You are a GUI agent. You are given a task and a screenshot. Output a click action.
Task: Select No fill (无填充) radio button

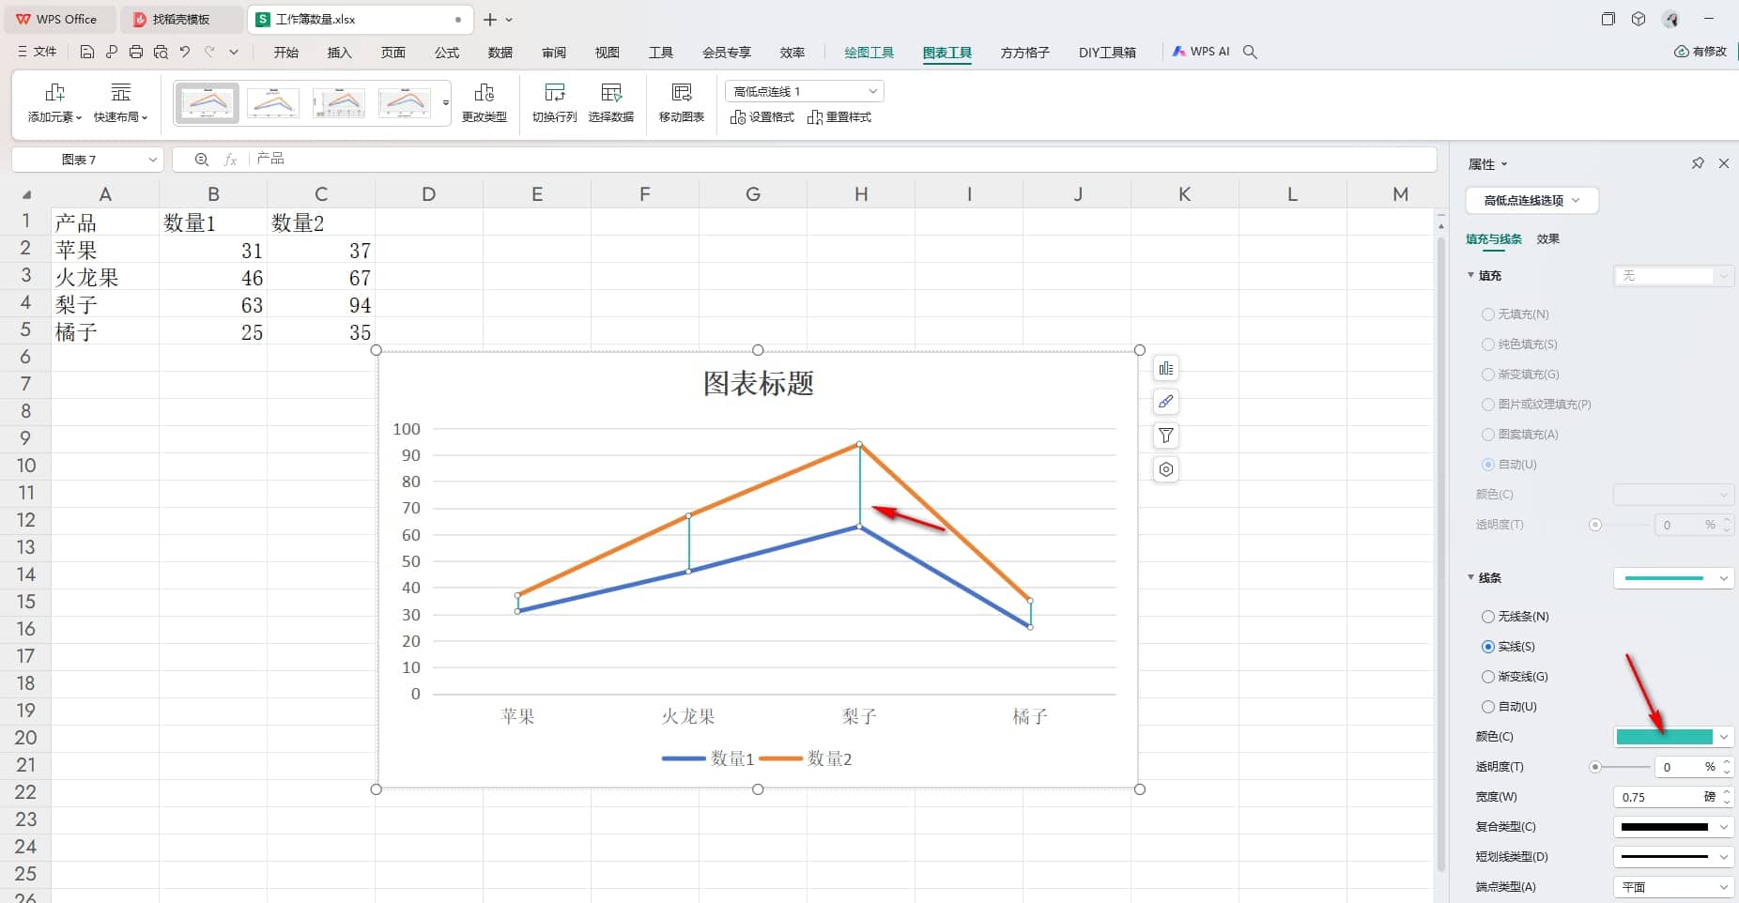1487,314
